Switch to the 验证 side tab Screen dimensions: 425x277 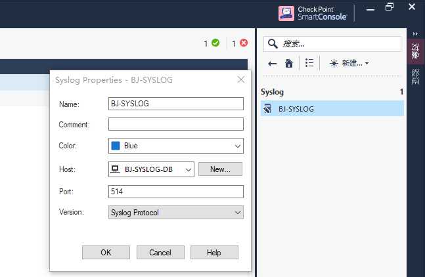(x=415, y=77)
